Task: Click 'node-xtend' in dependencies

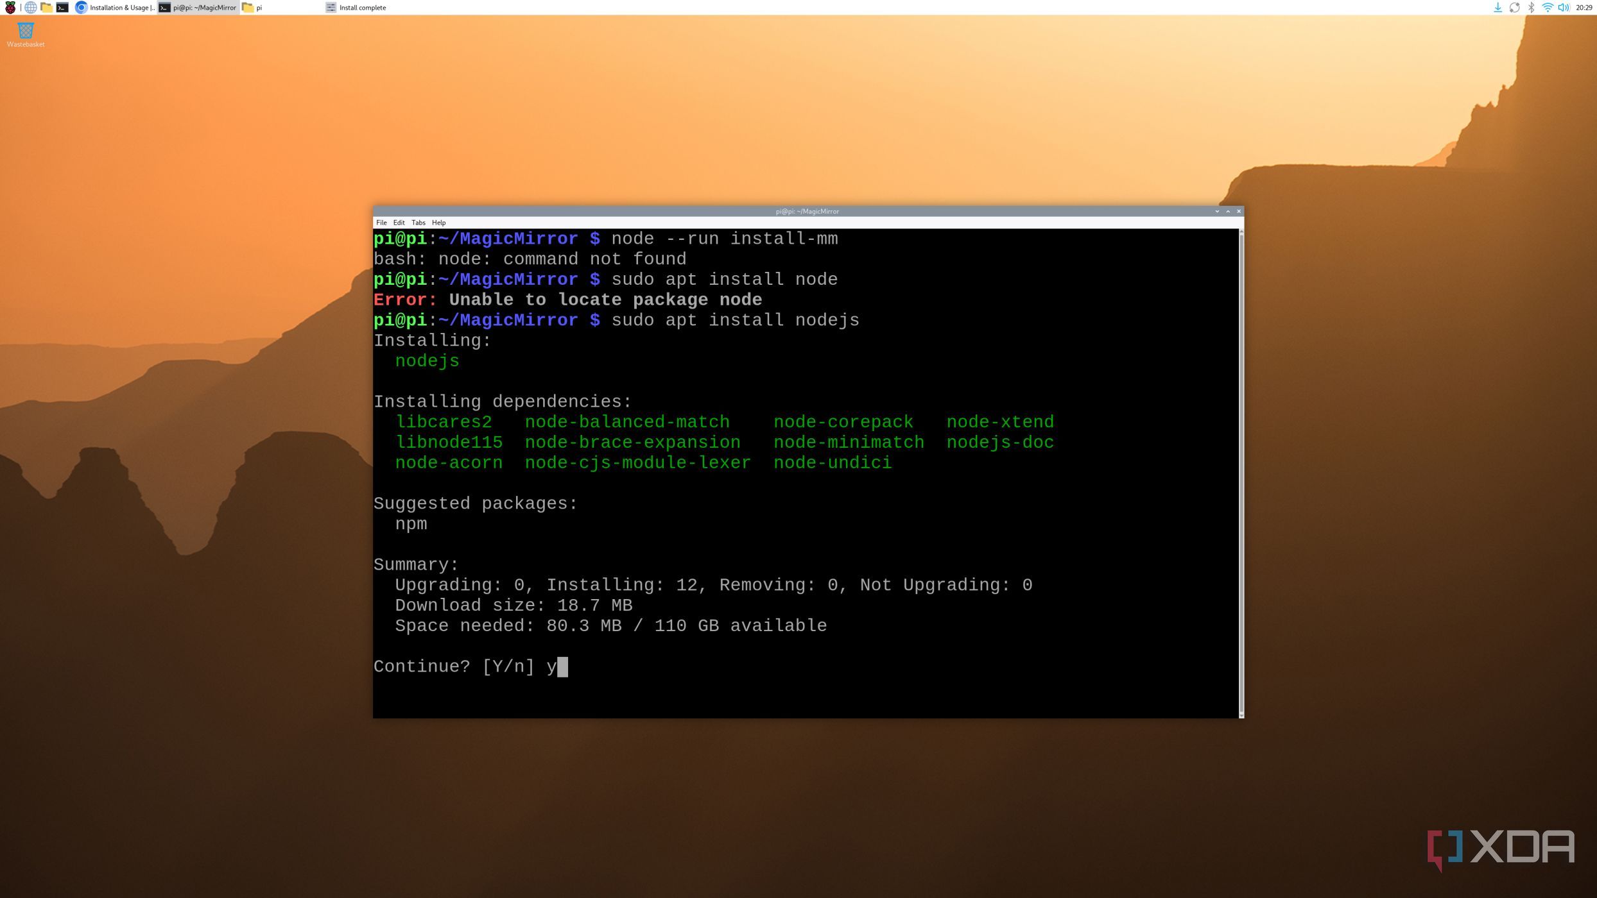Action: tap(1000, 422)
